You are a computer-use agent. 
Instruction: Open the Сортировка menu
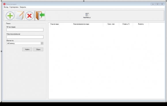click(x=14, y=7)
